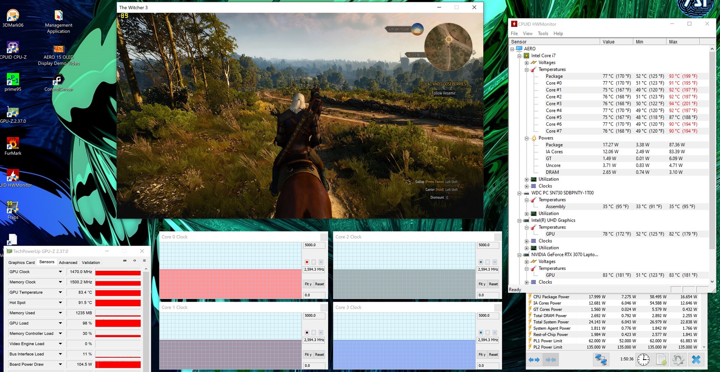
Task: Click Fit y in Core 3 Clock window
Action: point(482,354)
